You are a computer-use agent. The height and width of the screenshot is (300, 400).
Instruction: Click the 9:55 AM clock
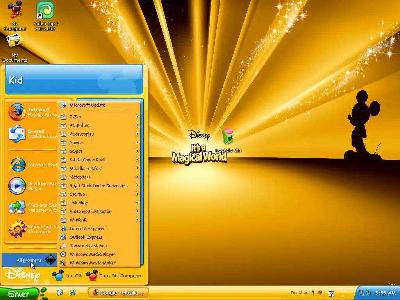click(x=386, y=293)
